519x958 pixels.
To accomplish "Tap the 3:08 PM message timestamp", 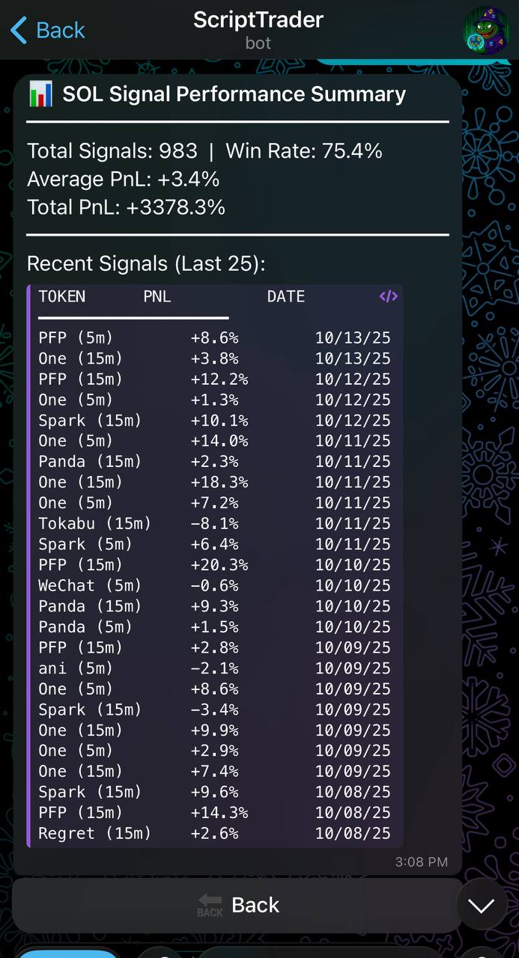I will pyautogui.click(x=420, y=861).
